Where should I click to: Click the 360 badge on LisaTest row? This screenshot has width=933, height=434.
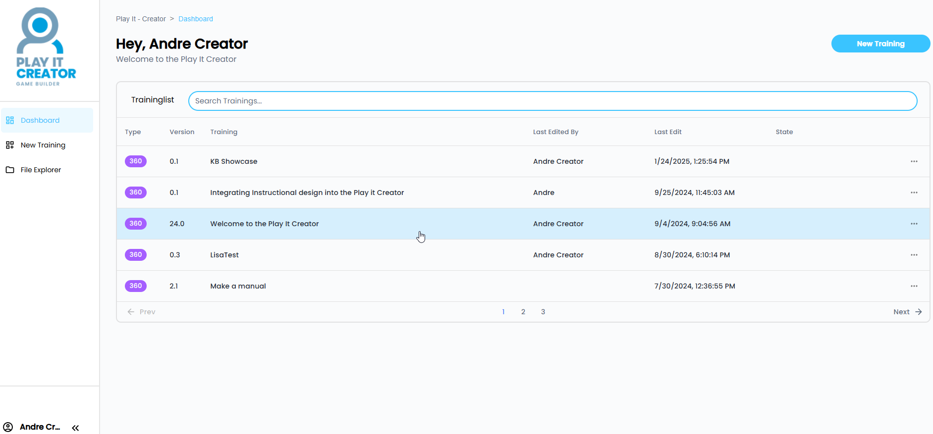coord(135,255)
